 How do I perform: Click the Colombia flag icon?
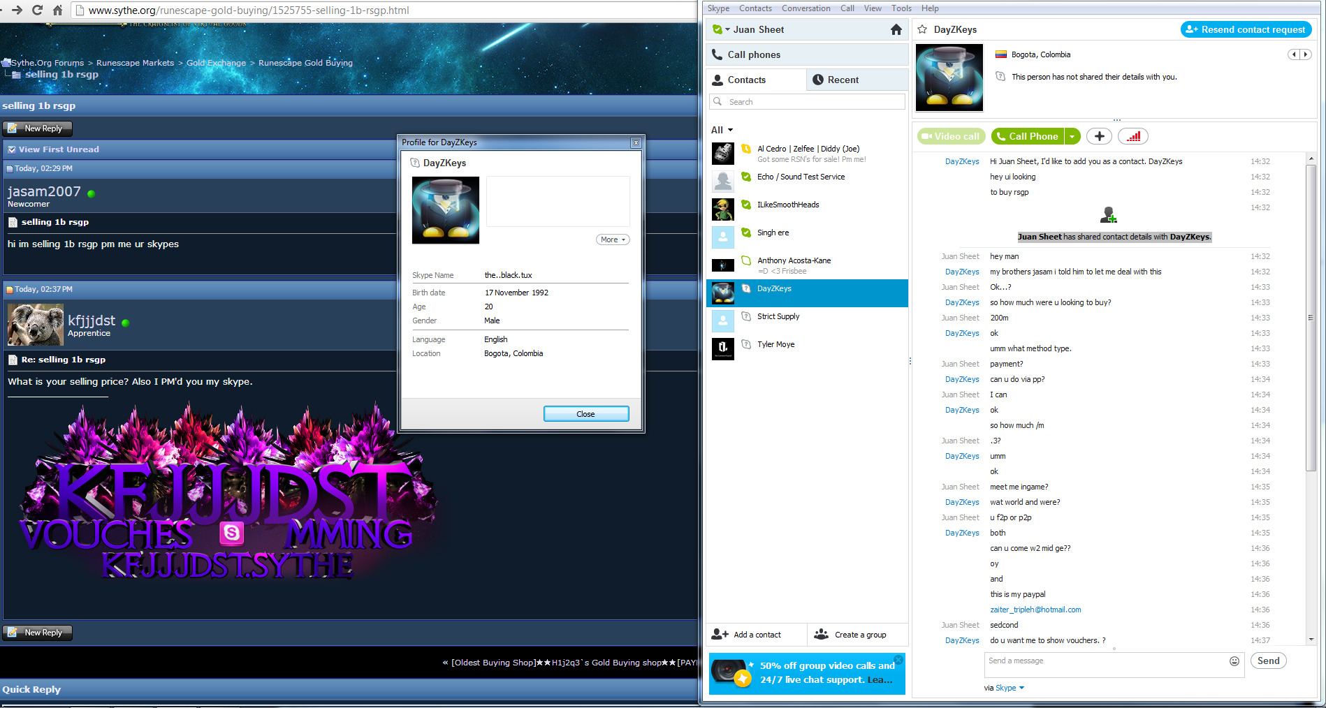pyautogui.click(x=1000, y=54)
